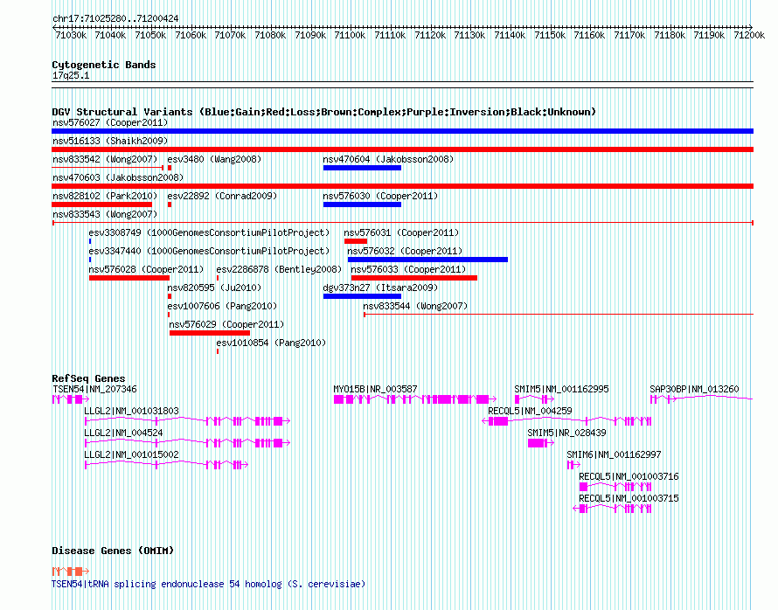Open nsv833544 (Wong2007) label

click(415, 307)
